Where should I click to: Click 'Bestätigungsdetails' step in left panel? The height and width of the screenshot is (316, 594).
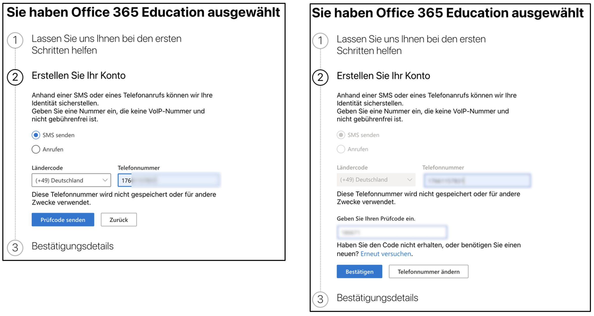(x=73, y=246)
